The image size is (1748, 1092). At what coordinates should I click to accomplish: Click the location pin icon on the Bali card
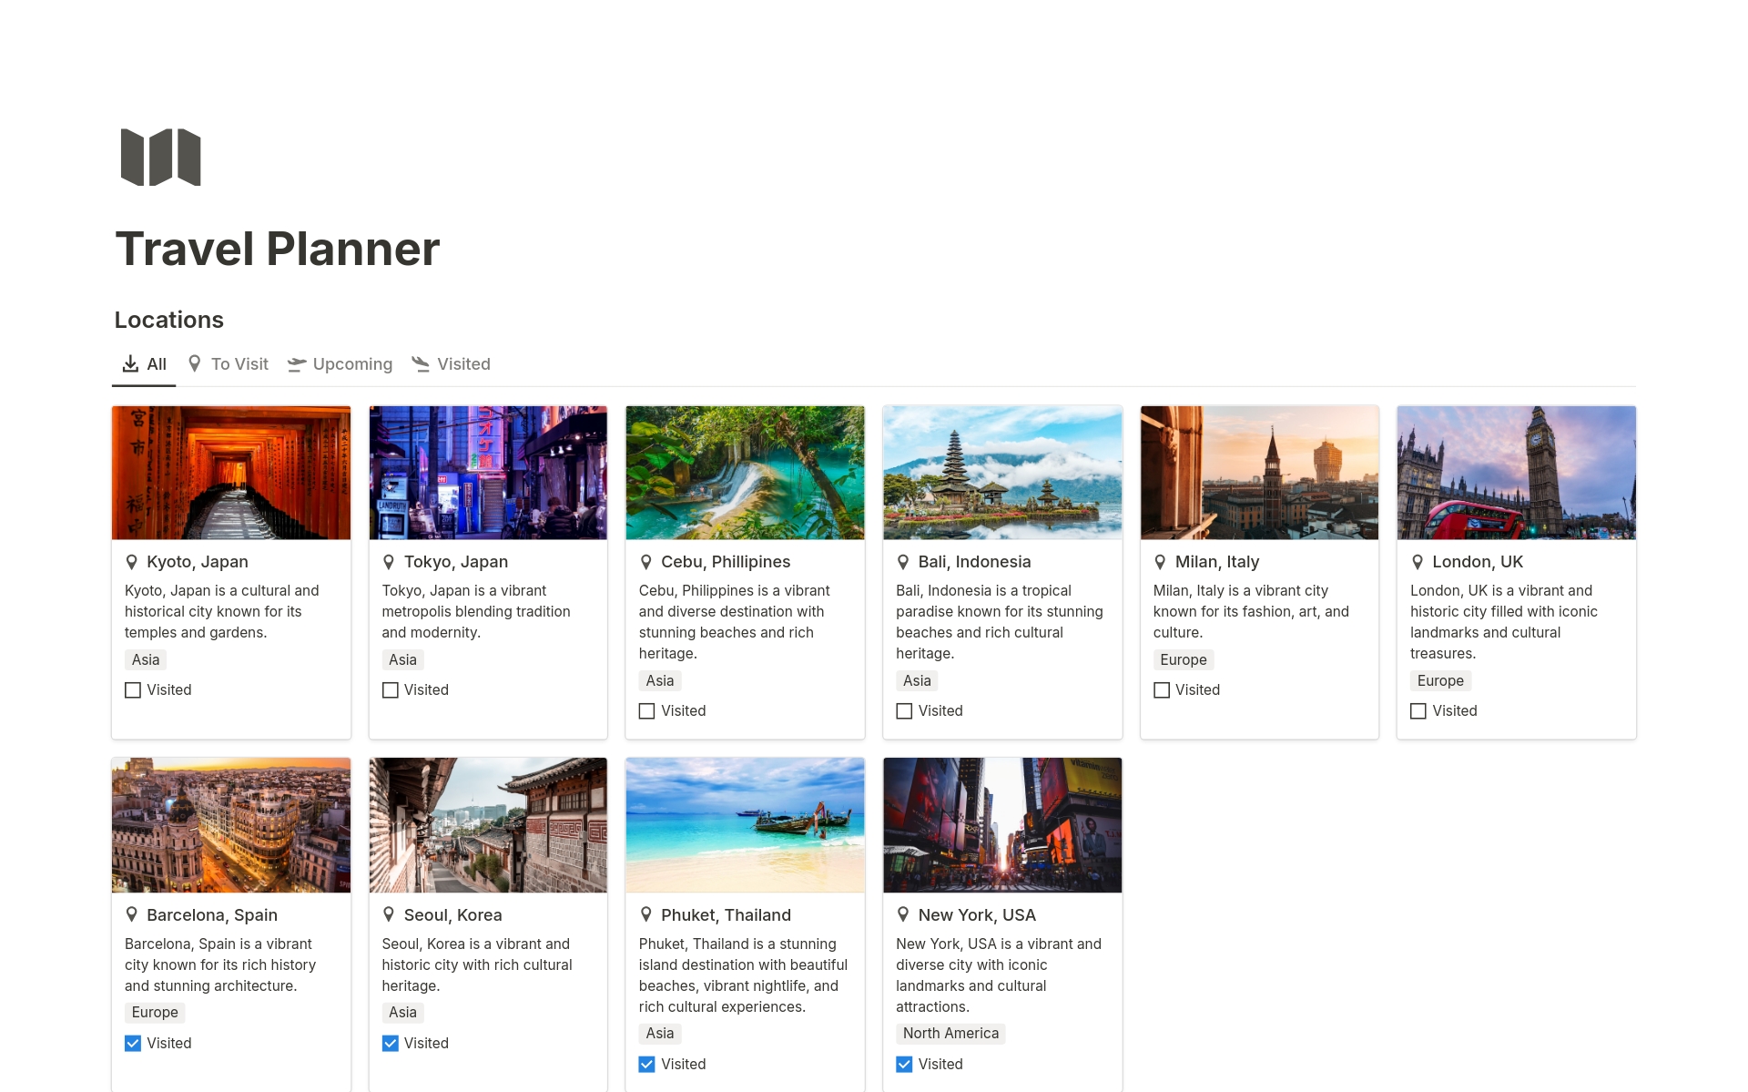(903, 561)
